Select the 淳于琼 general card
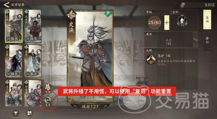The height and width of the screenshot is (119, 217). (14, 93)
